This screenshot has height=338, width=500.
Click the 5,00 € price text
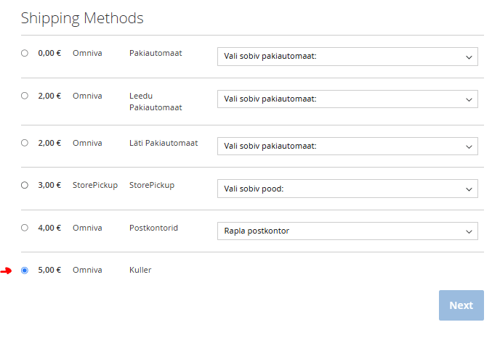pos(49,271)
